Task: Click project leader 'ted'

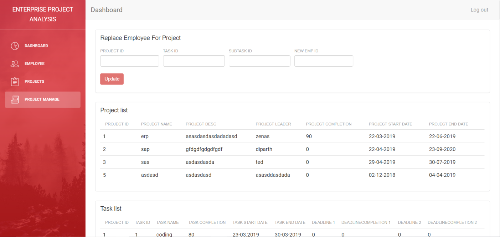Action: (259, 162)
